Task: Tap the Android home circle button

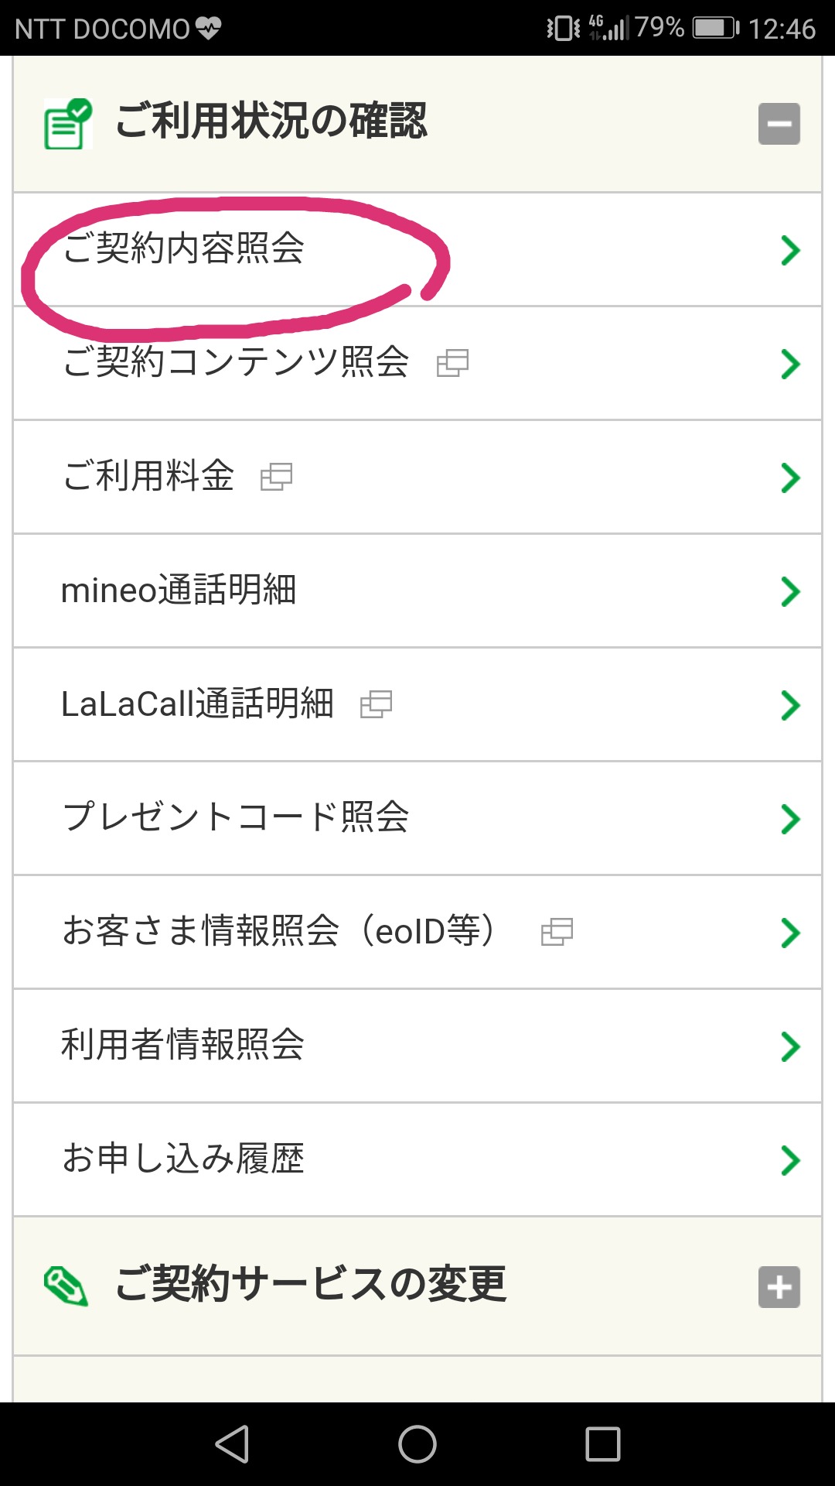Action: [417, 1444]
